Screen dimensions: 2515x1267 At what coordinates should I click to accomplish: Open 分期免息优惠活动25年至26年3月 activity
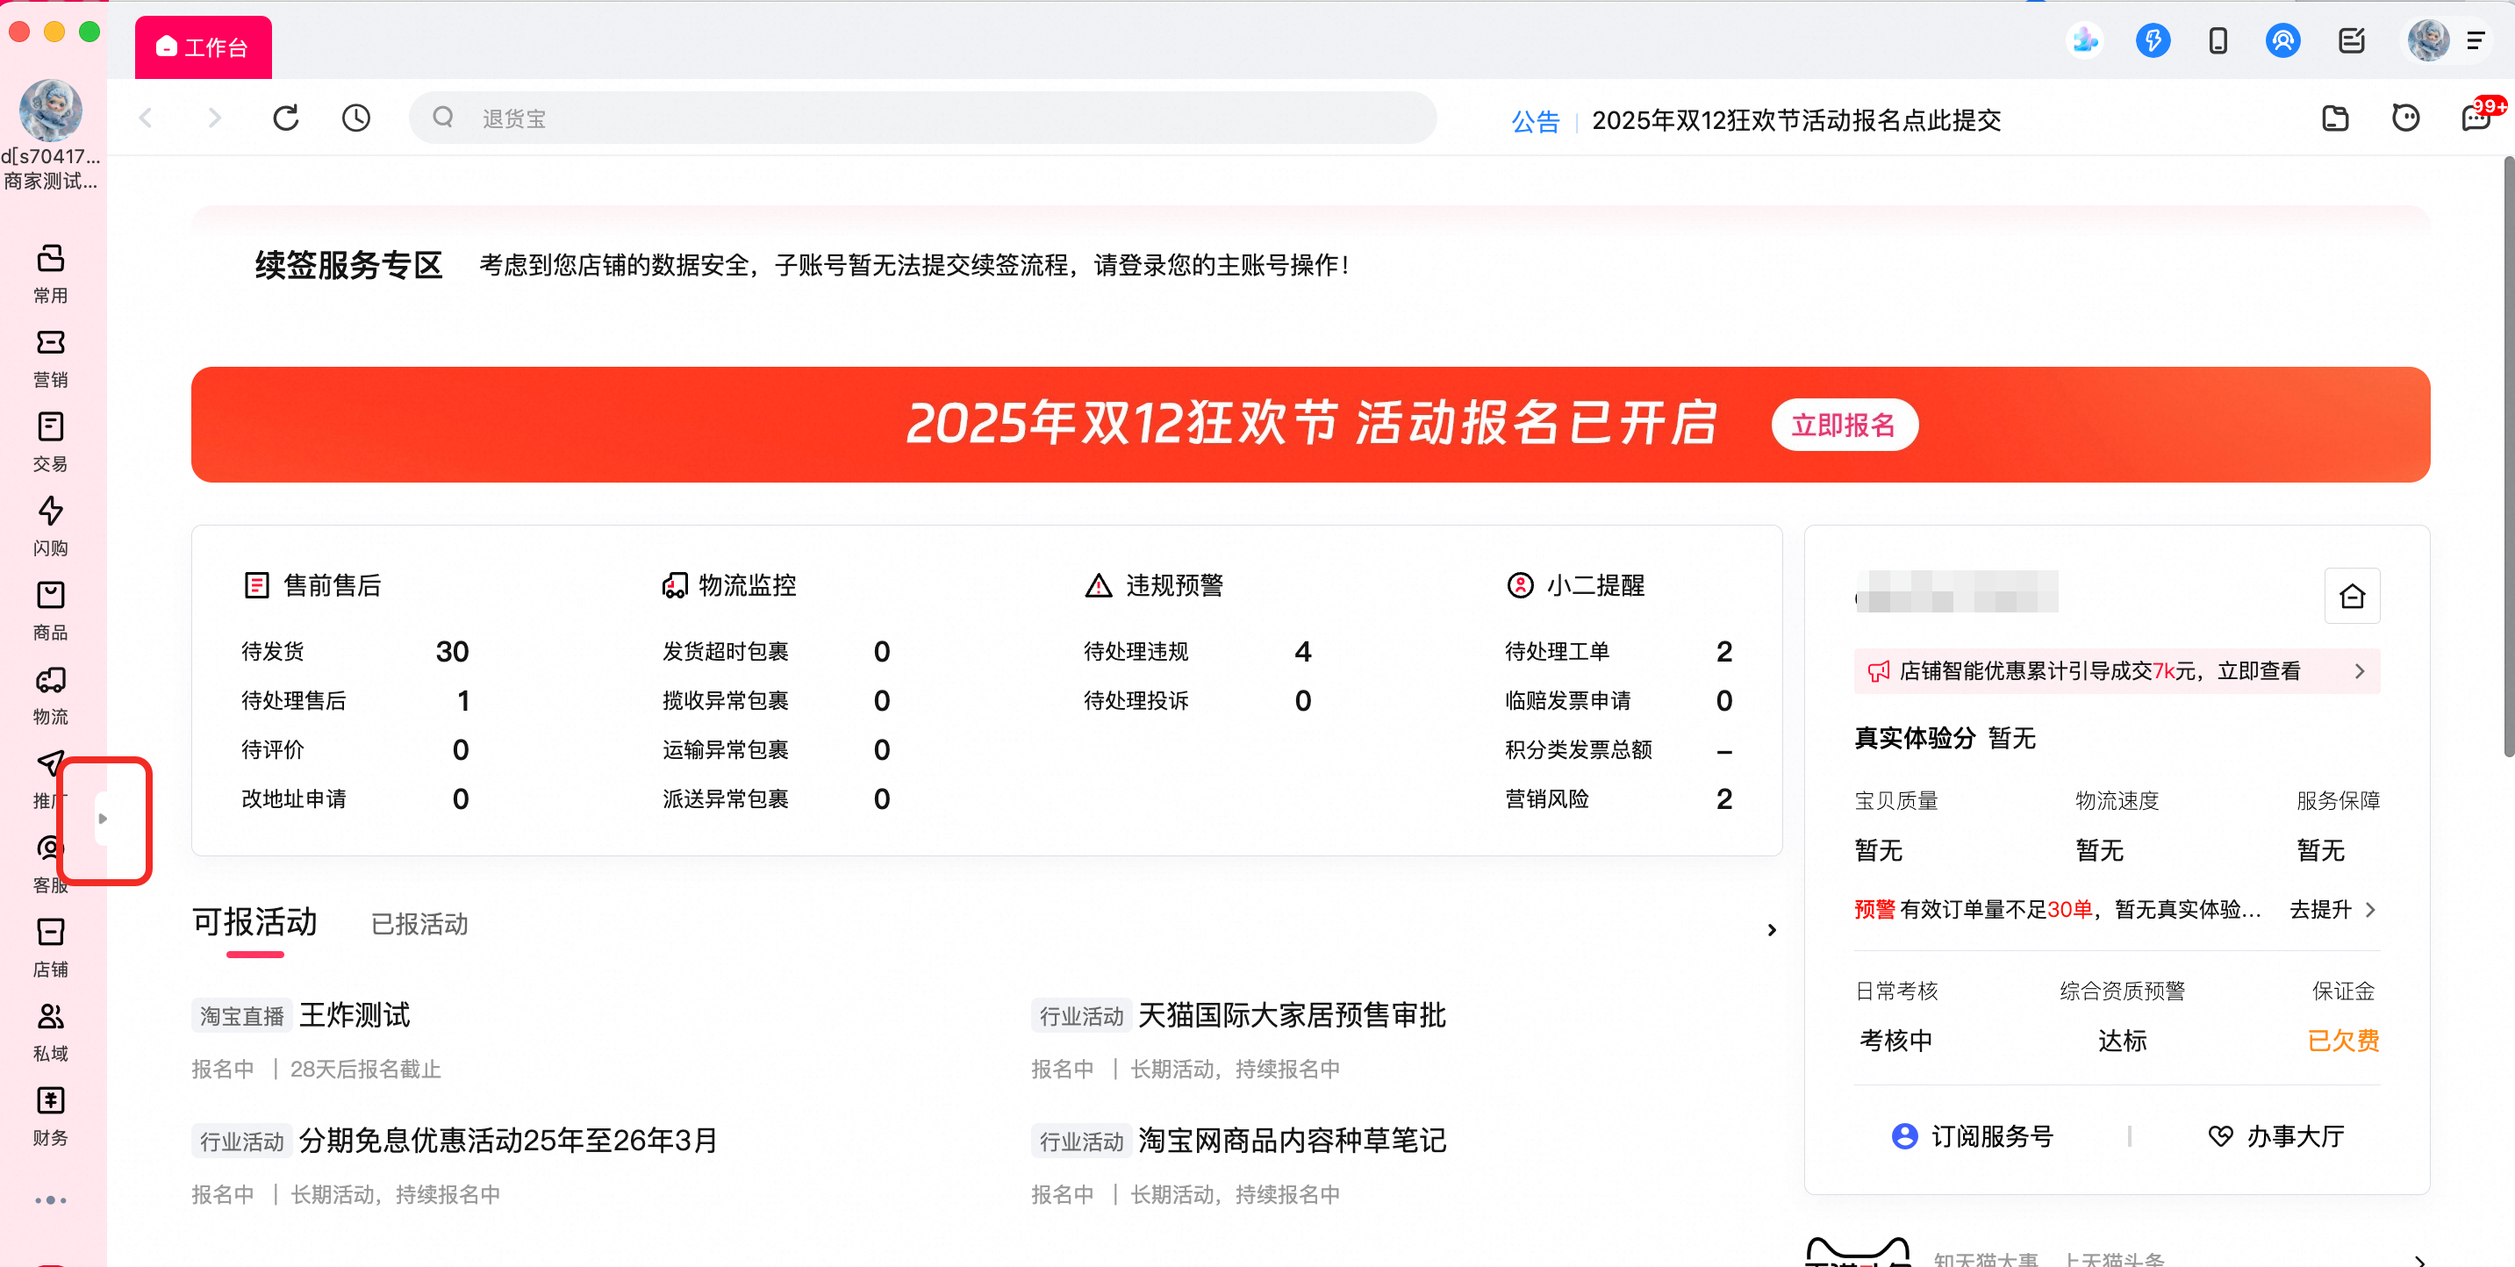[x=508, y=1140]
